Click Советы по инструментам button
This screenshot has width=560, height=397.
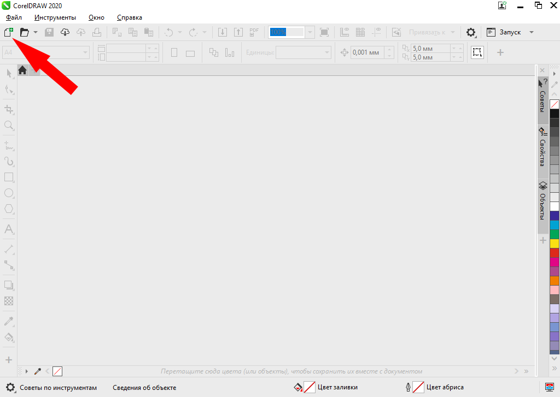(x=51, y=388)
